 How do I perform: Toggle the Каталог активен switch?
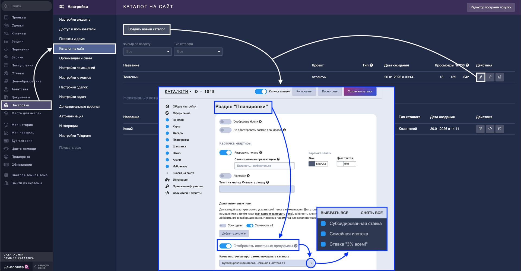tap(261, 92)
